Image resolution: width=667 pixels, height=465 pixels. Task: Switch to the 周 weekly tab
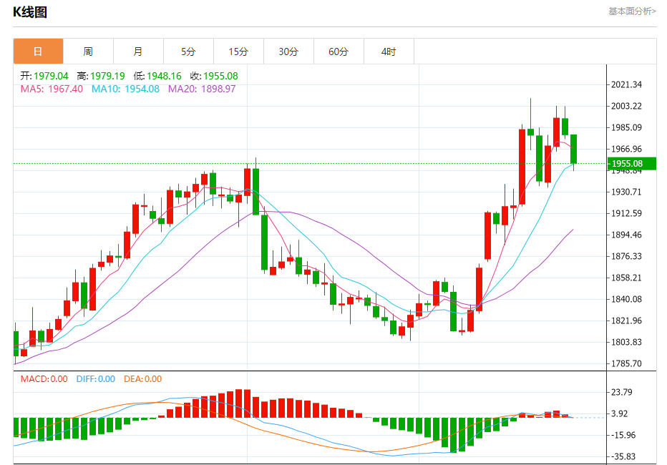pyautogui.click(x=89, y=52)
